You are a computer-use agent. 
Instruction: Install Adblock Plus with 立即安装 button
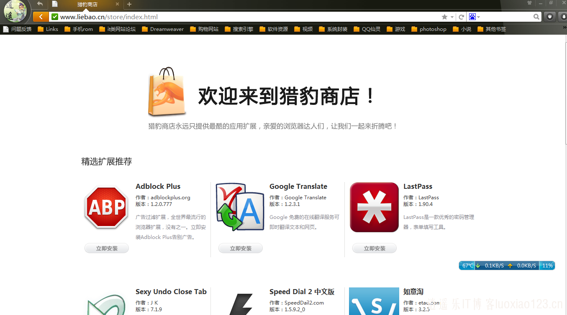[107, 248]
